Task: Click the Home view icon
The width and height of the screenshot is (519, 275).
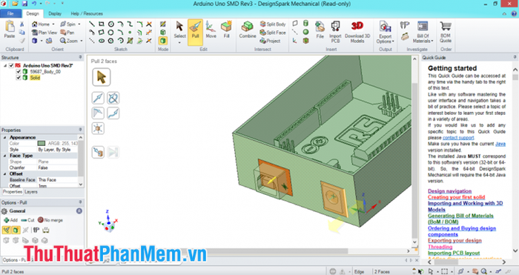Action: (34, 24)
